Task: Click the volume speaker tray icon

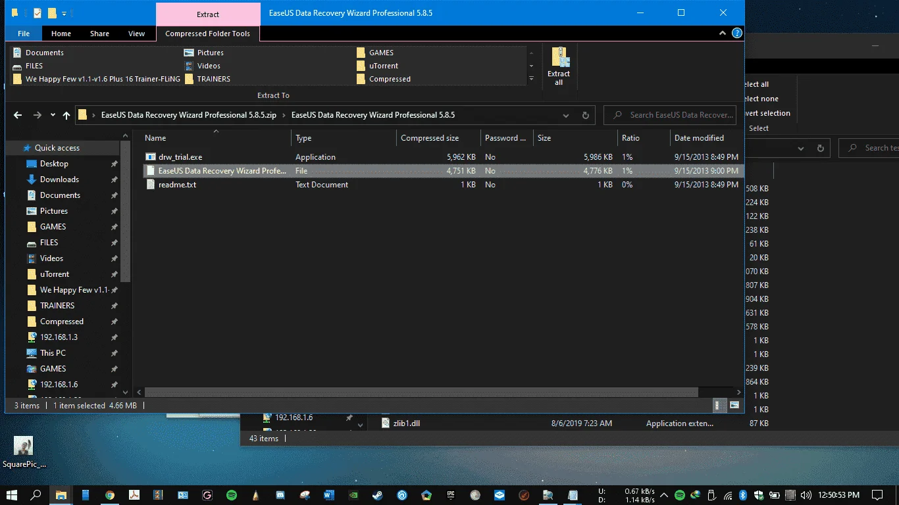Action: 806,494
